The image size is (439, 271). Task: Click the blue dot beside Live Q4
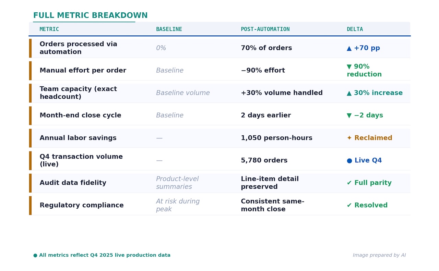coord(349,161)
